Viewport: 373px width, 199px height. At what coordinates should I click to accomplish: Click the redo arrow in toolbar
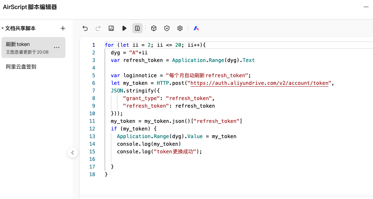point(98,28)
